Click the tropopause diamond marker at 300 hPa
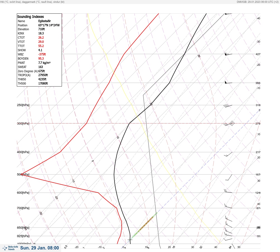 point(232,123)
